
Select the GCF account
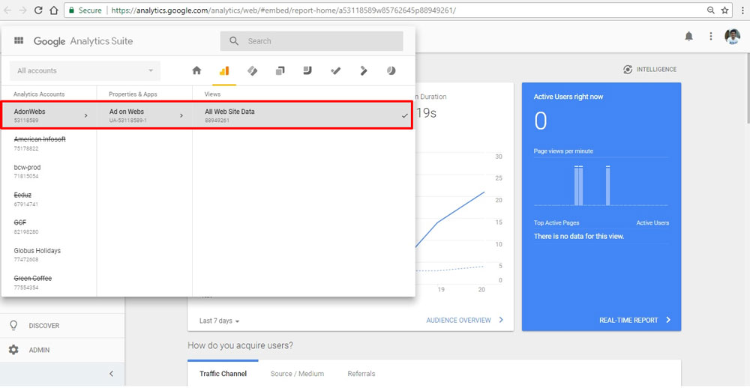point(49,227)
